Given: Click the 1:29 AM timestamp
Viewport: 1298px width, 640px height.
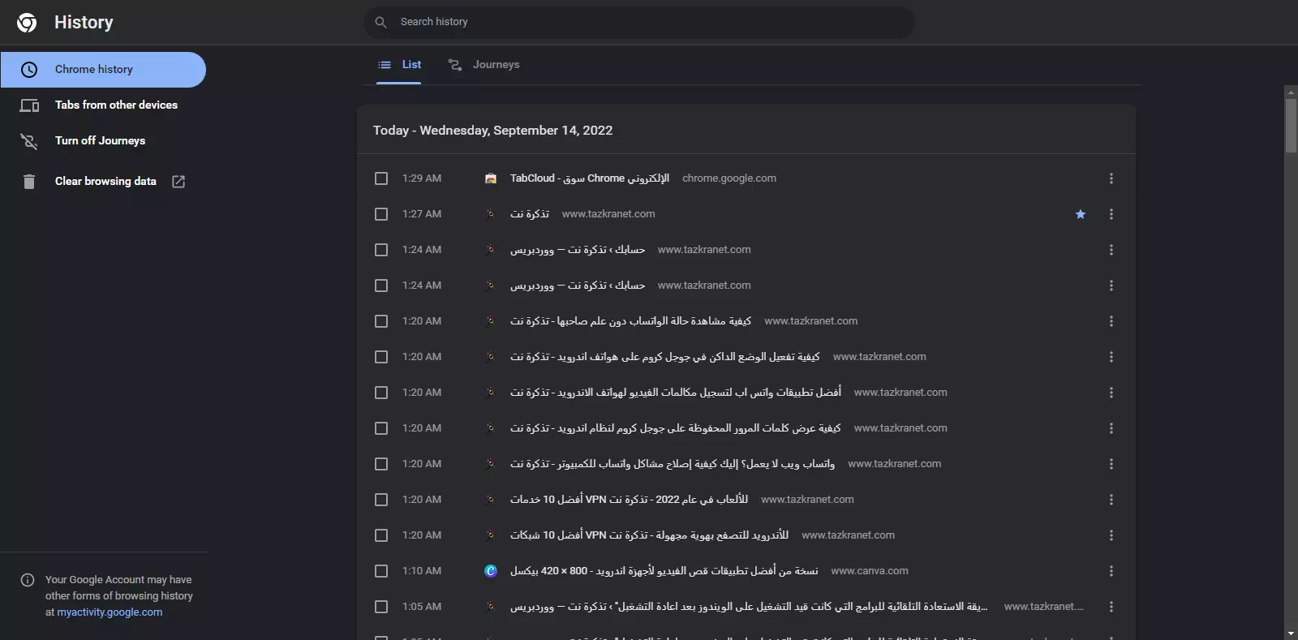Looking at the screenshot, I should (x=422, y=178).
